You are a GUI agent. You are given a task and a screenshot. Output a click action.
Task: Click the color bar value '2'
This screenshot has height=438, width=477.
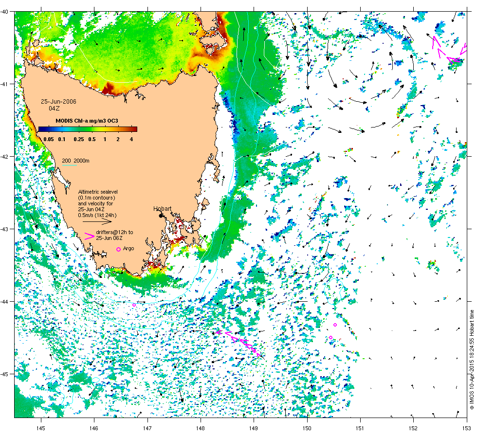click(118, 139)
